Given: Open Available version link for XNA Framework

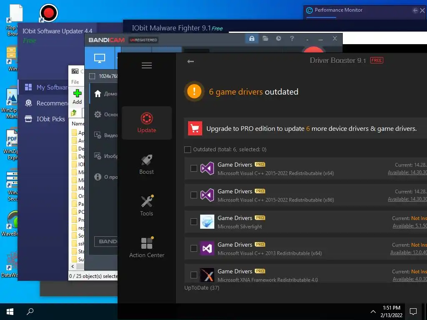Looking at the screenshot, I should click(409, 279).
